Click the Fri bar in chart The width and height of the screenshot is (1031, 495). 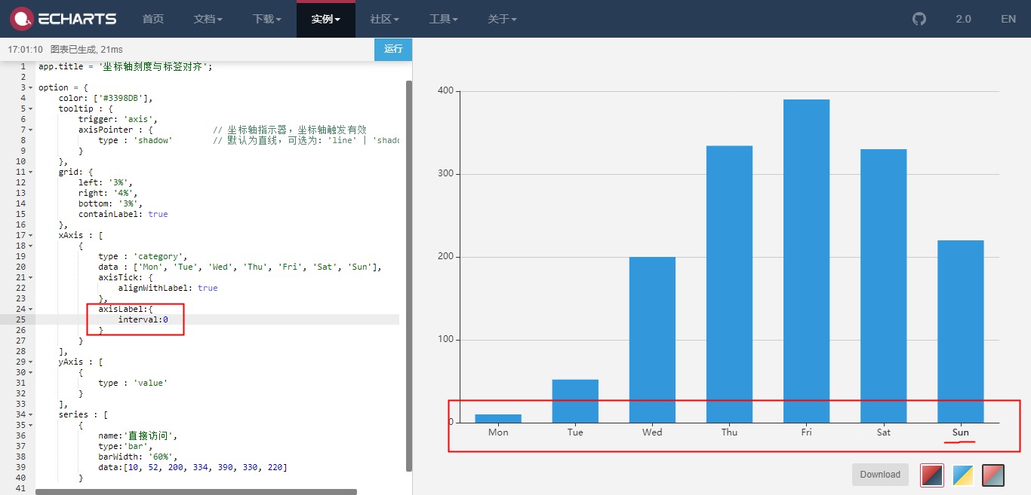[806, 261]
